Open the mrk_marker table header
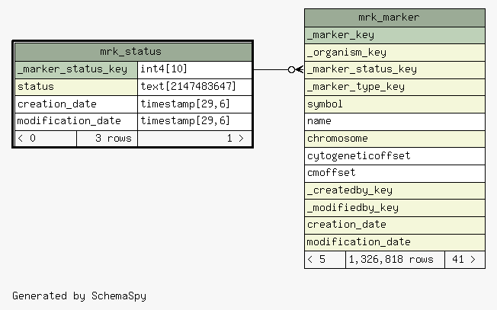The height and width of the screenshot is (310, 497). [395, 18]
